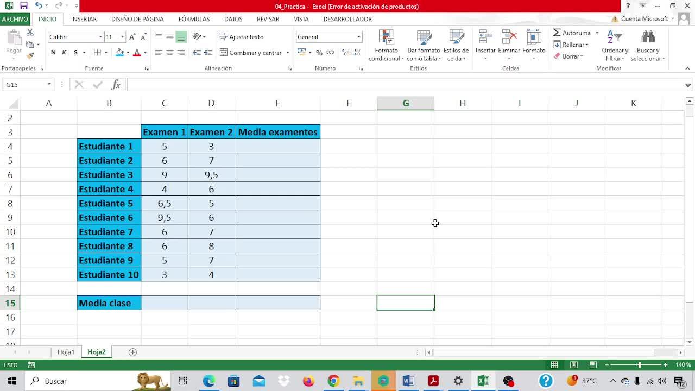Activate the Format Painter brush
This screenshot has height=391, width=695.
click(30, 55)
